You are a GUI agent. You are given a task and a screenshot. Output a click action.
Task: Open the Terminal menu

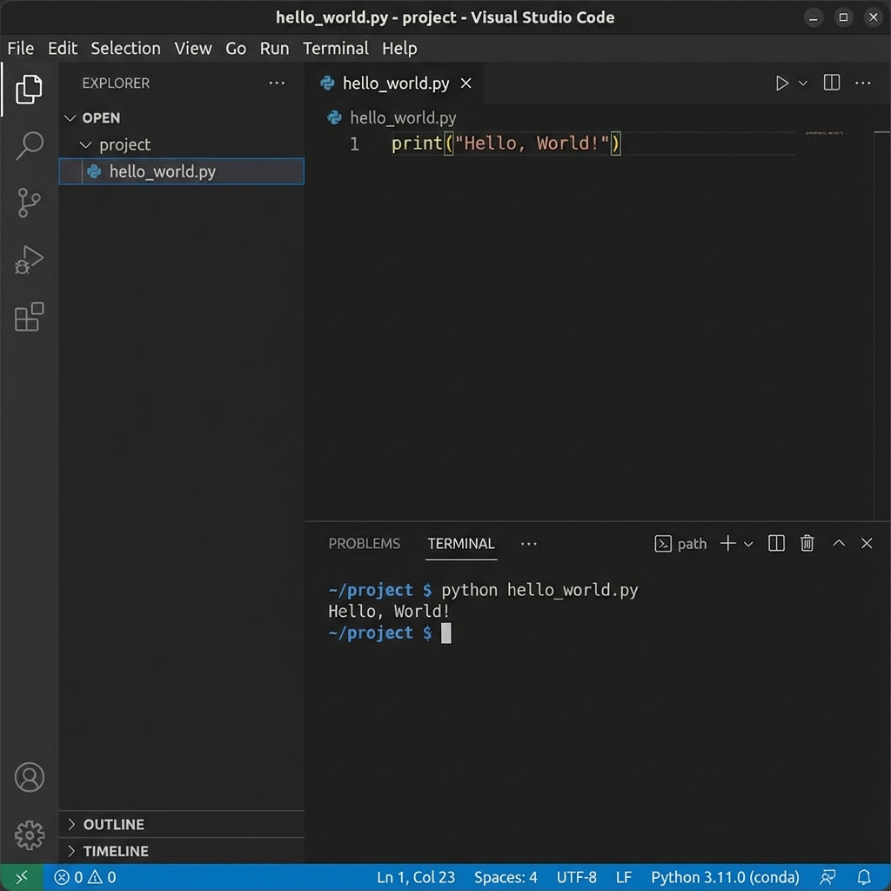point(335,49)
